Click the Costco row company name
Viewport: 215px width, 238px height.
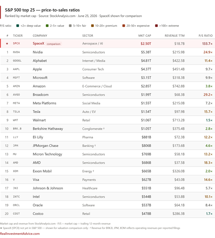(38, 214)
